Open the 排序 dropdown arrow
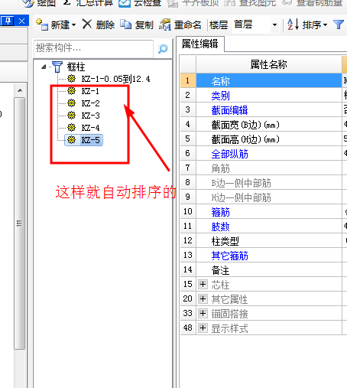Screen dimensions: 347x388 (x=325, y=25)
